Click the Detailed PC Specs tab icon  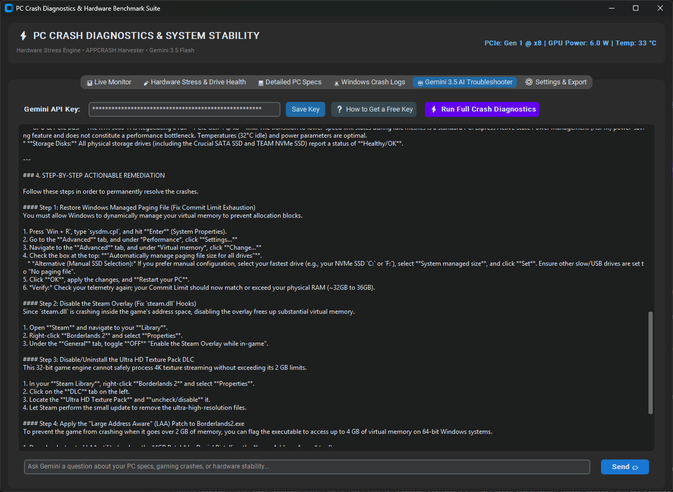[x=260, y=83]
